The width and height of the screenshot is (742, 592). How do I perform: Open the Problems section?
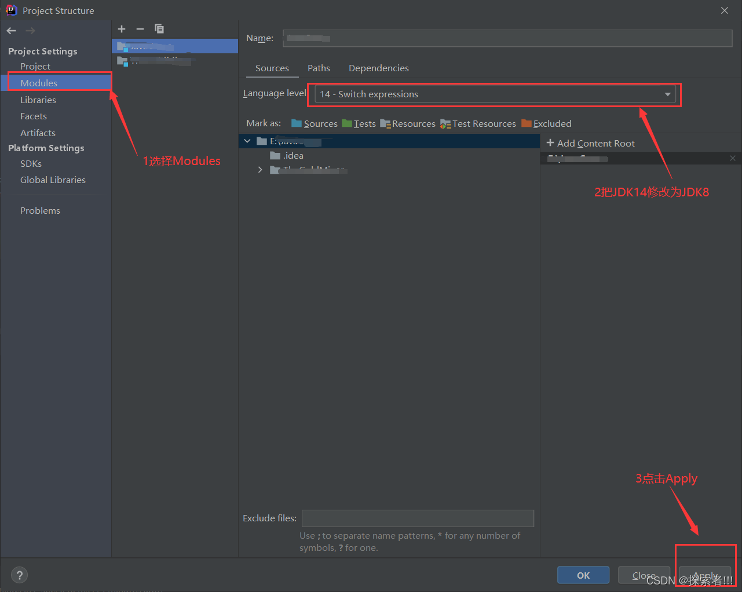[40, 210]
